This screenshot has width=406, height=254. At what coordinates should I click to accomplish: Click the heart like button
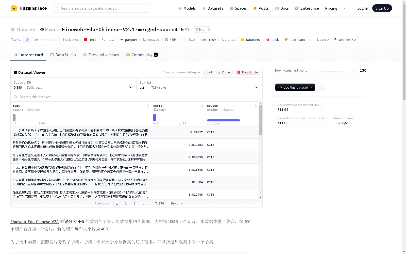[199, 29]
